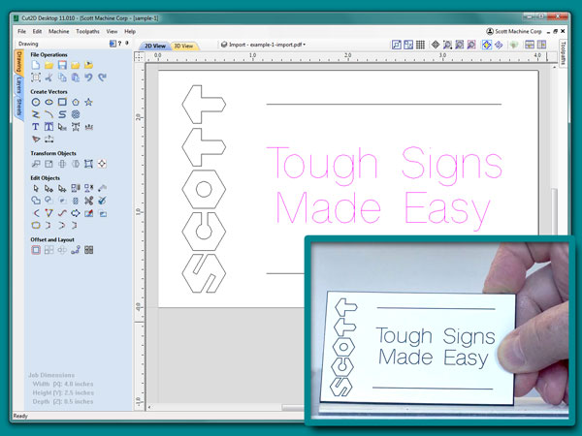Image resolution: width=582 pixels, height=436 pixels.
Task: Open the Distort Object tool in Transform Objects
Action: (88, 164)
